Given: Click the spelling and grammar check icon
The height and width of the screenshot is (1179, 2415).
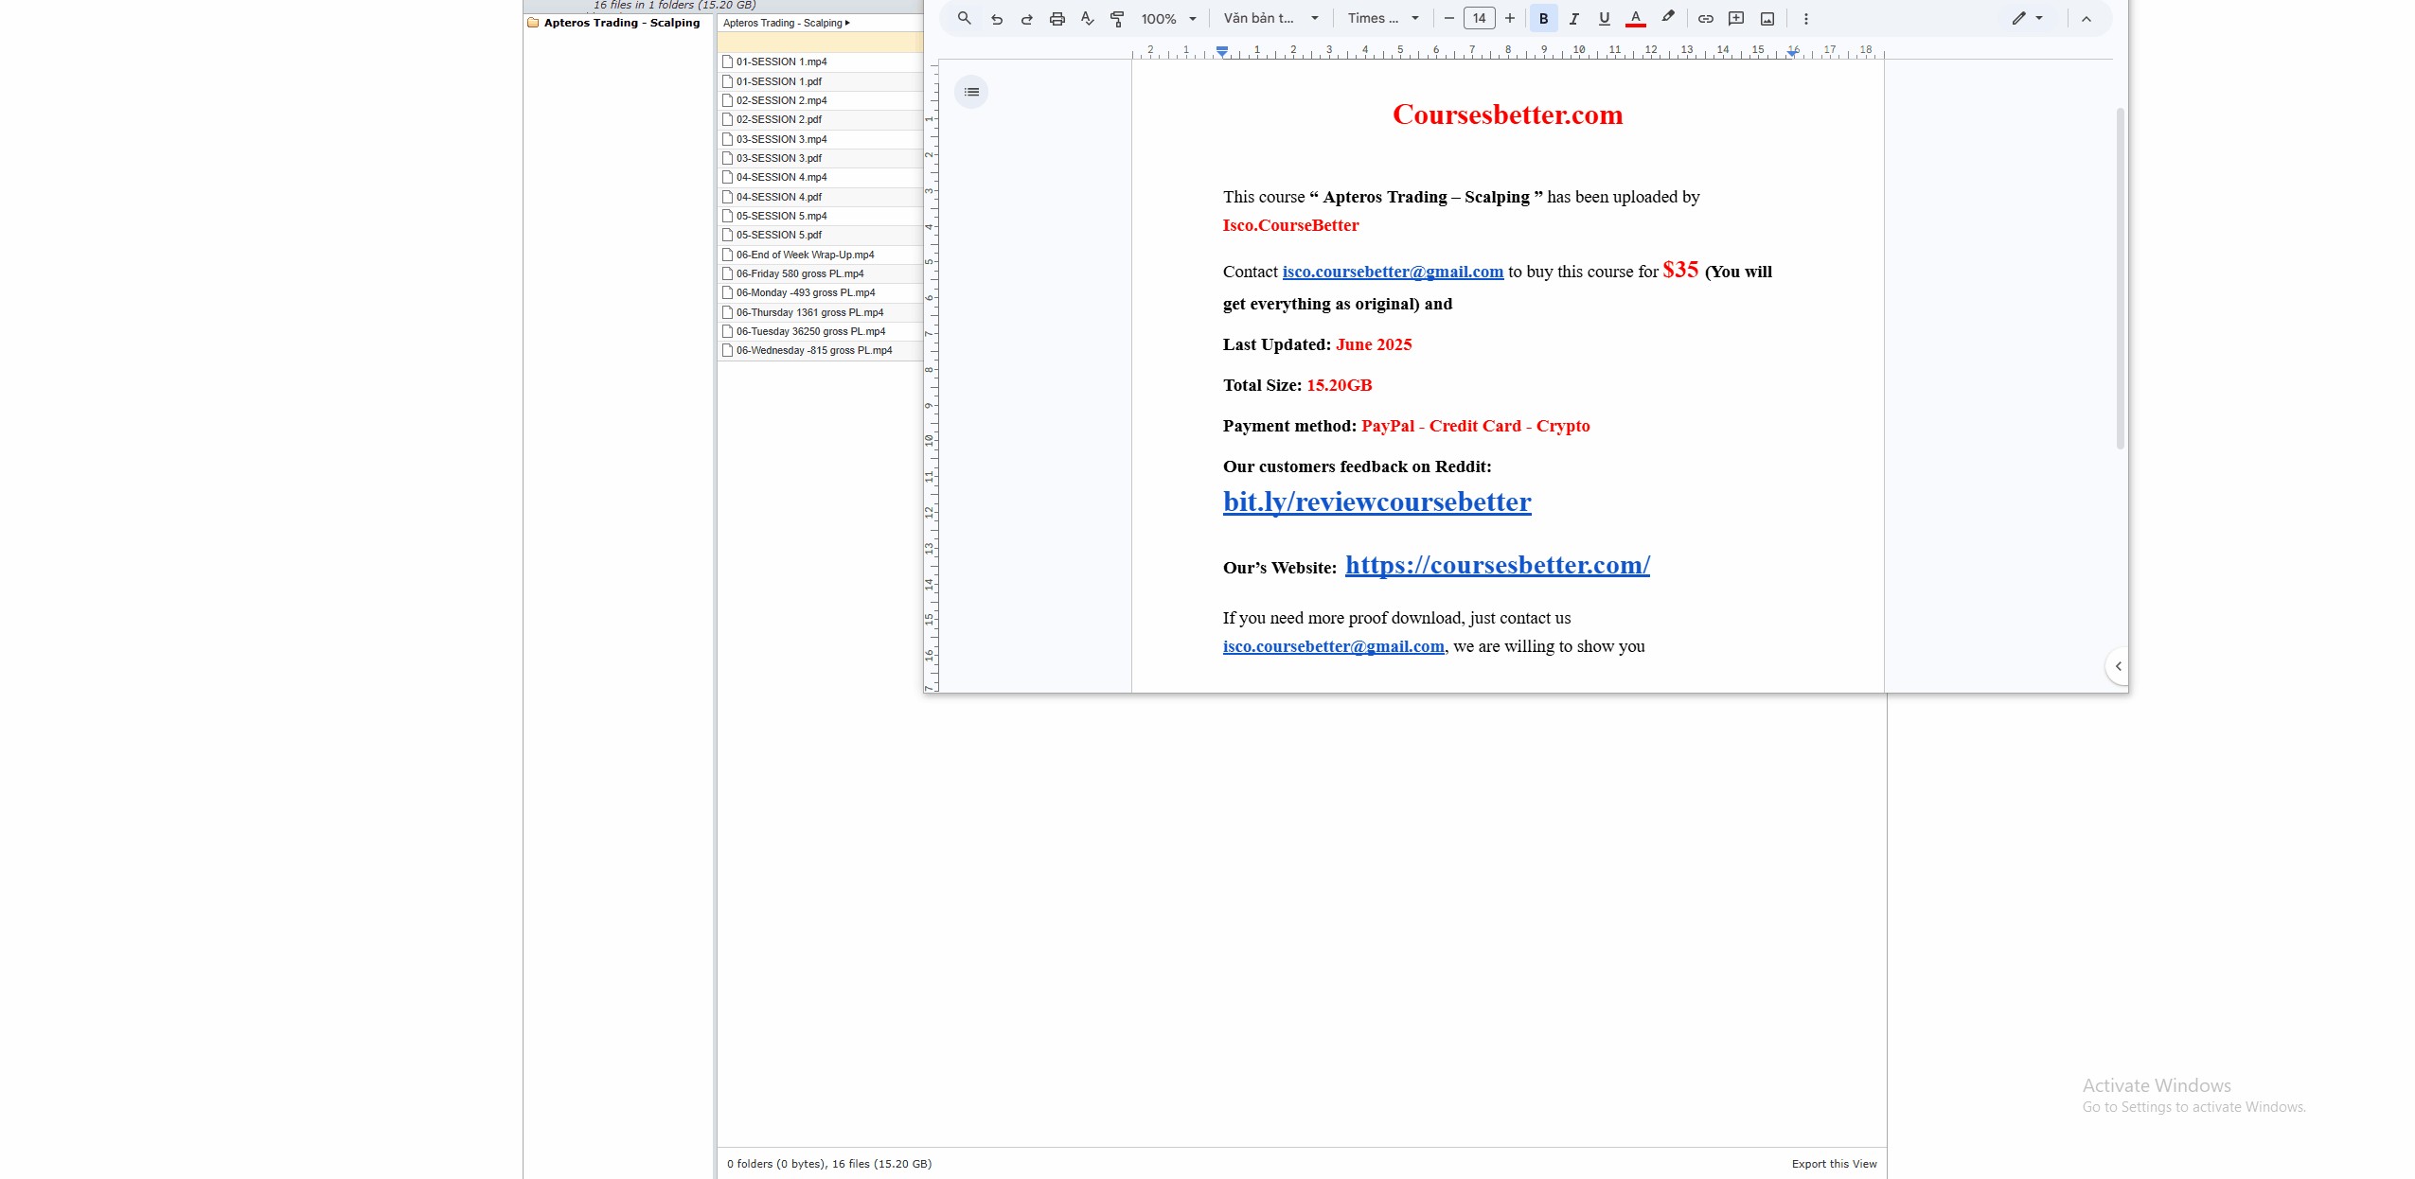Looking at the screenshot, I should point(1087,19).
